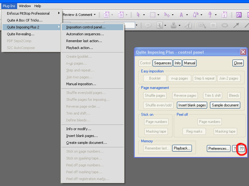Close the Quite Imposing Plus control panel window
The width and height of the screenshot is (249, 186).
[243, 52]
